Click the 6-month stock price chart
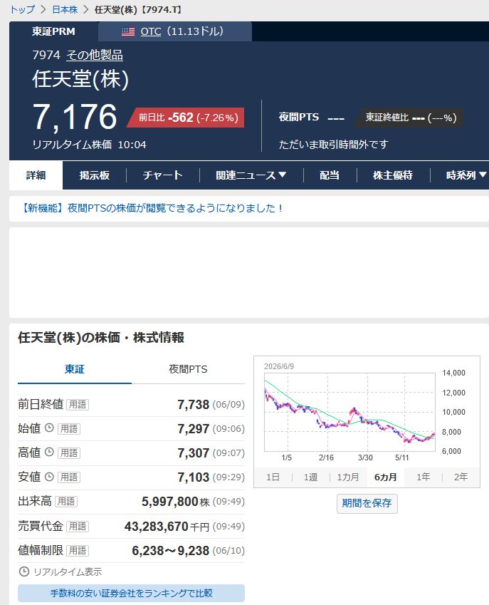This screenshot has width=489, height=605. pos(349,412)
